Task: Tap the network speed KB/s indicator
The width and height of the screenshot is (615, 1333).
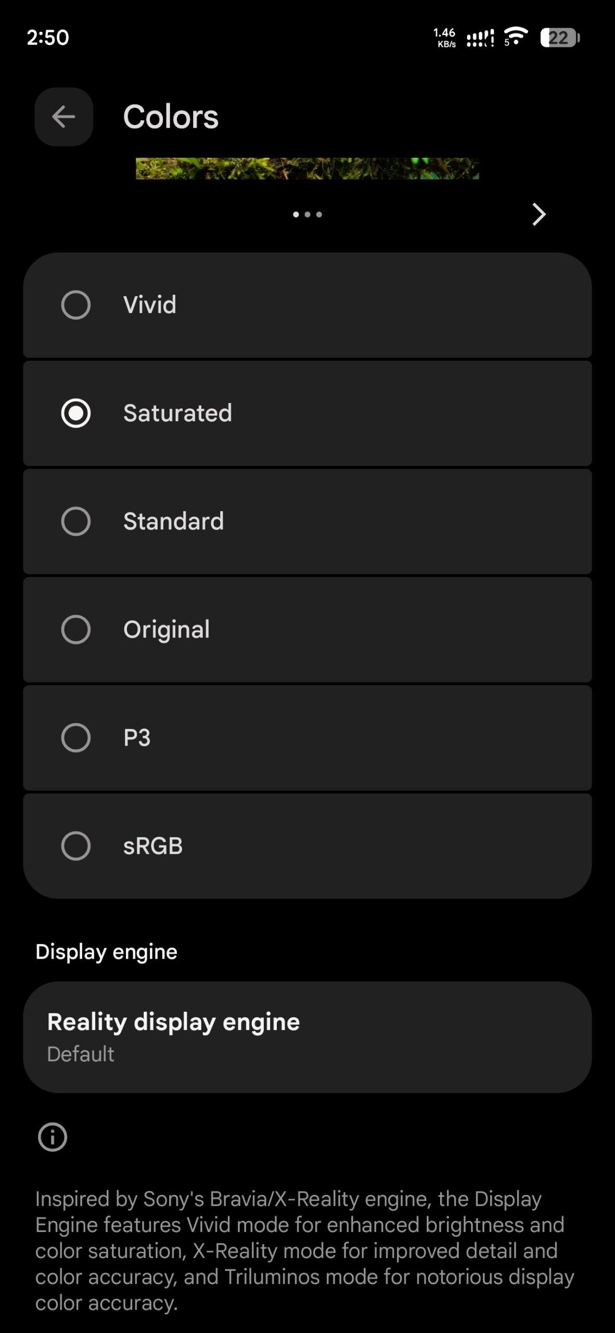Action: 445,37
